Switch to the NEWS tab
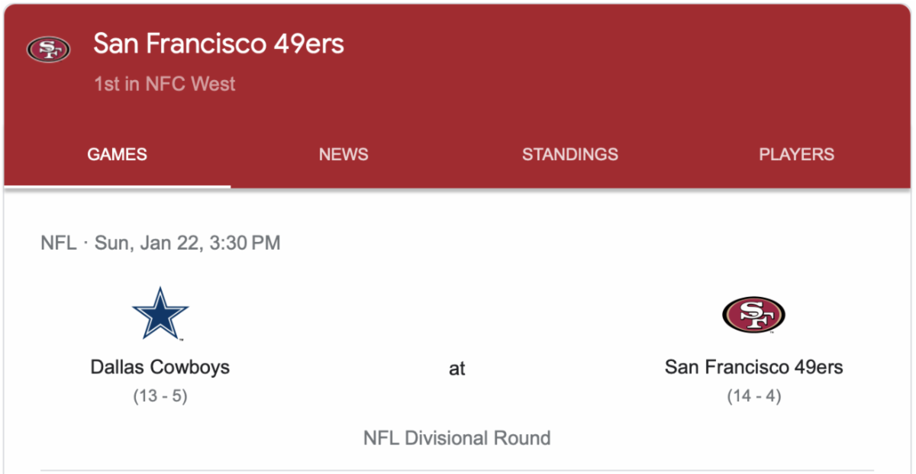The height and width of the screenshot is (474, 916). [343, 154]
